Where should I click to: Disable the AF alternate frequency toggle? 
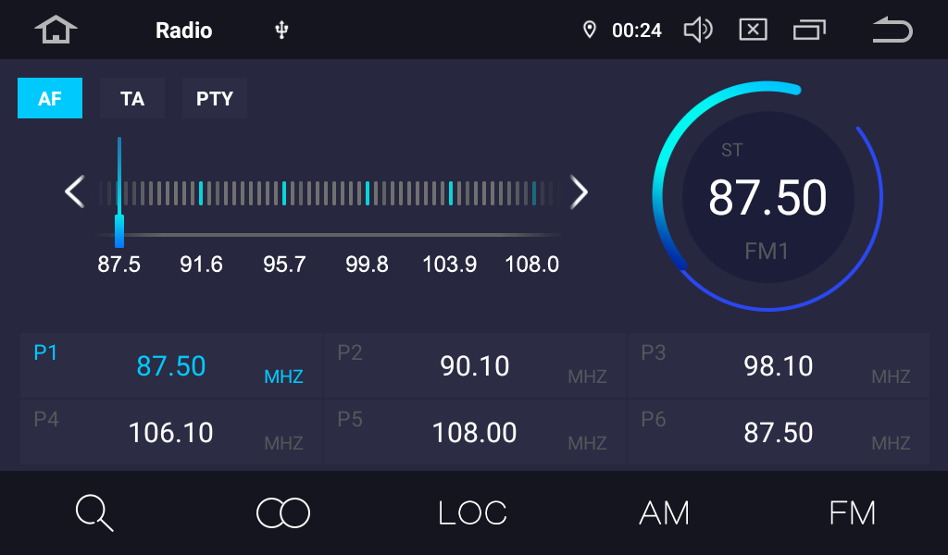(50, 98)
